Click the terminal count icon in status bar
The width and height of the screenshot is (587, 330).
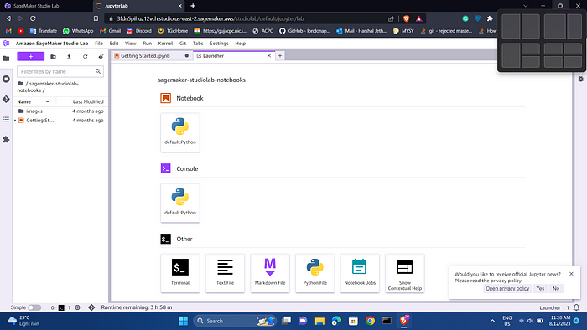click(x=61, y=307)
